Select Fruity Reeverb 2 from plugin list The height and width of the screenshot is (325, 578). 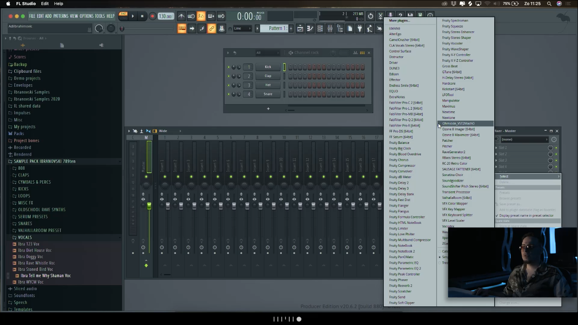[401, 286]
